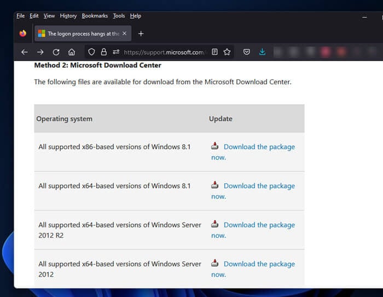Open the History menu

(x=68, y=16)
